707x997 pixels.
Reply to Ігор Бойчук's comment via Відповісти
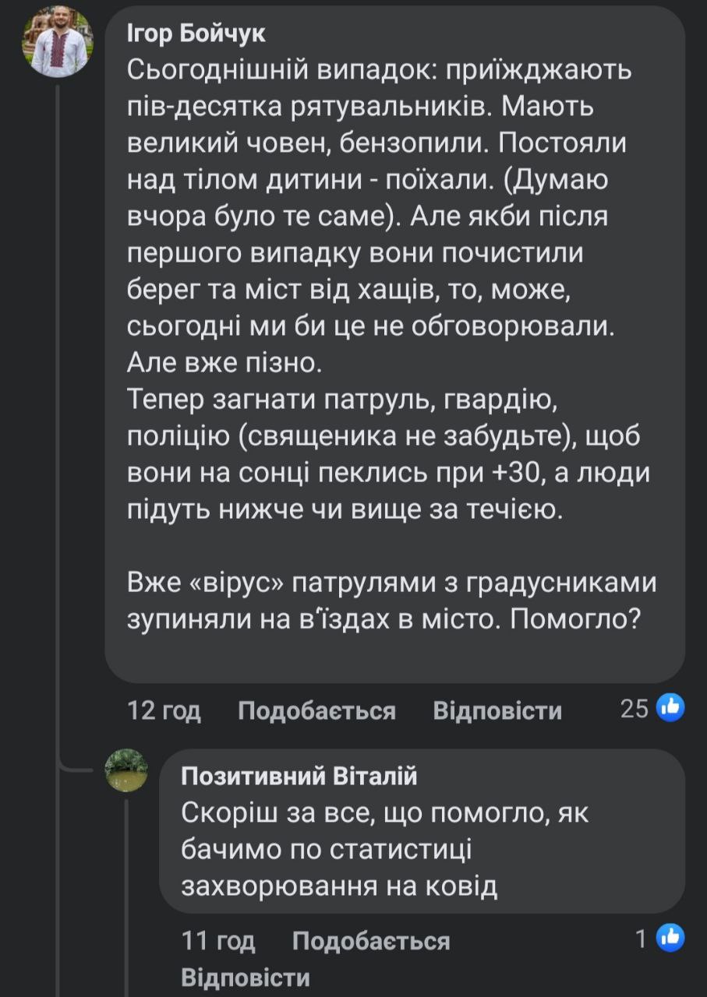(x=497, y=710)
